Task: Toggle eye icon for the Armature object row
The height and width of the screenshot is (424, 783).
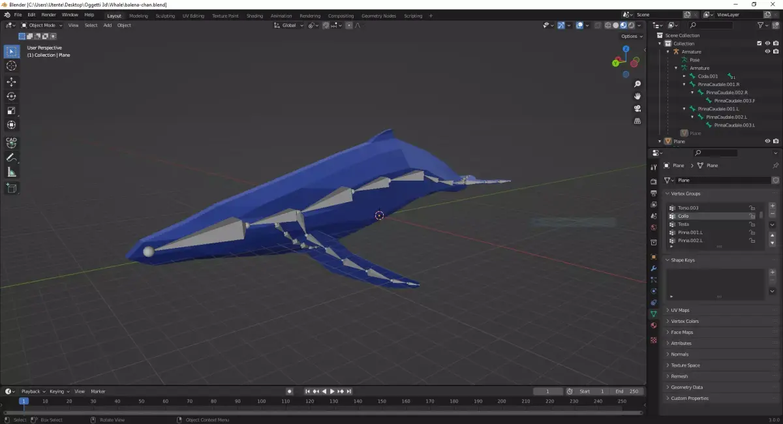Action: tap(767, 52)
